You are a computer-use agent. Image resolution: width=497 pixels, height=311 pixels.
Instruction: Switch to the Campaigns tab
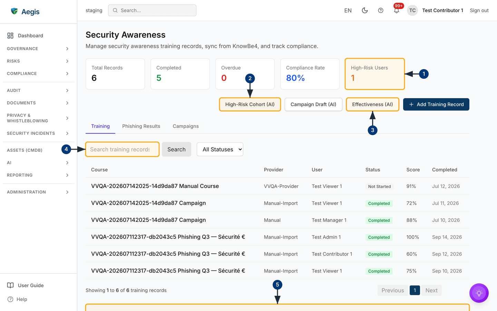pos(186,126)
